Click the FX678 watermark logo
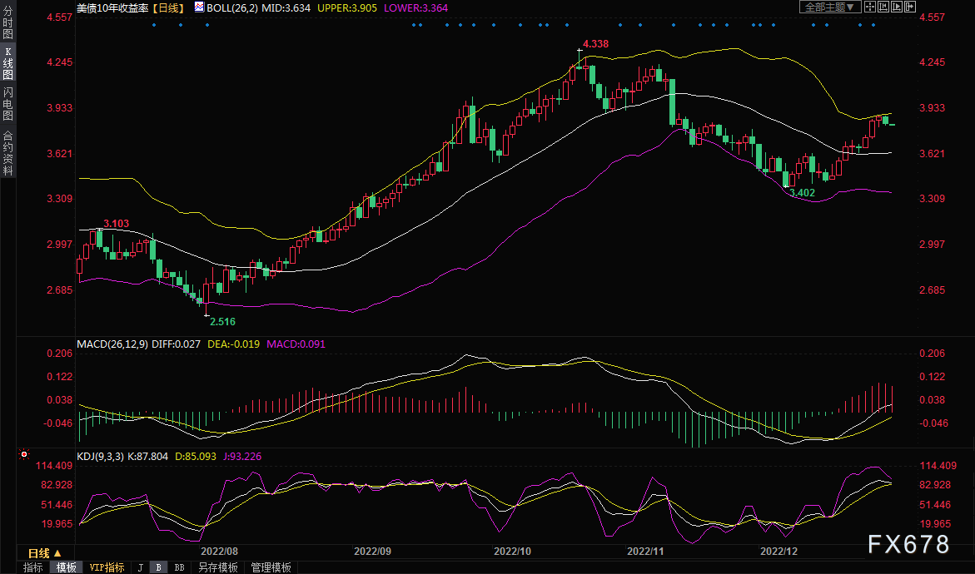This screenshot has width=975, height=574. 908,545
